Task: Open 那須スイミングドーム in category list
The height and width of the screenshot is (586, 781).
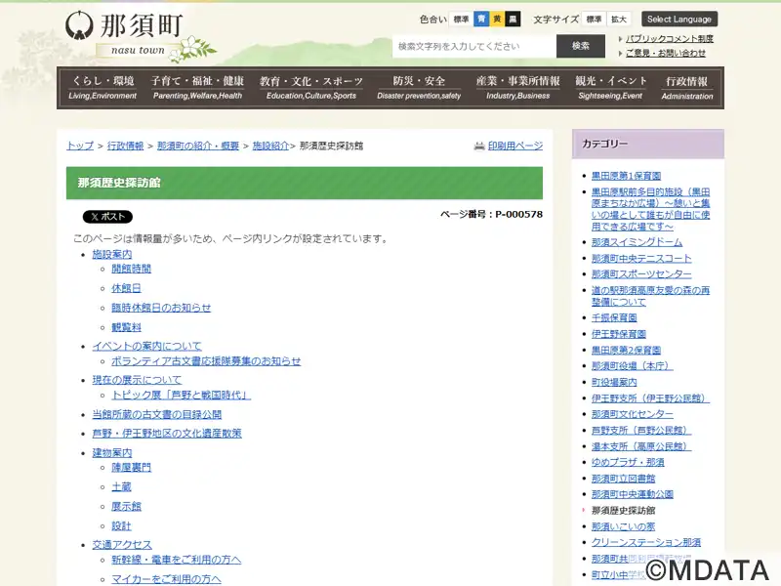Action: 637,242
